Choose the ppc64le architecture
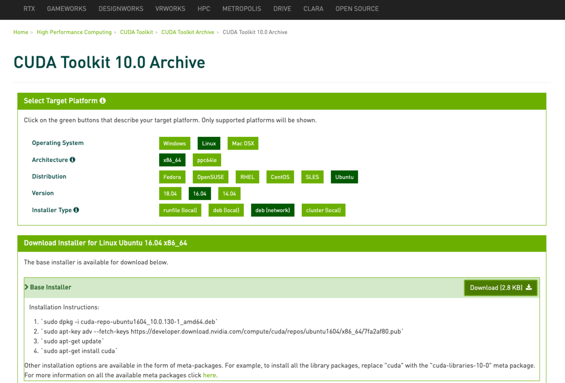 (207, 160)
